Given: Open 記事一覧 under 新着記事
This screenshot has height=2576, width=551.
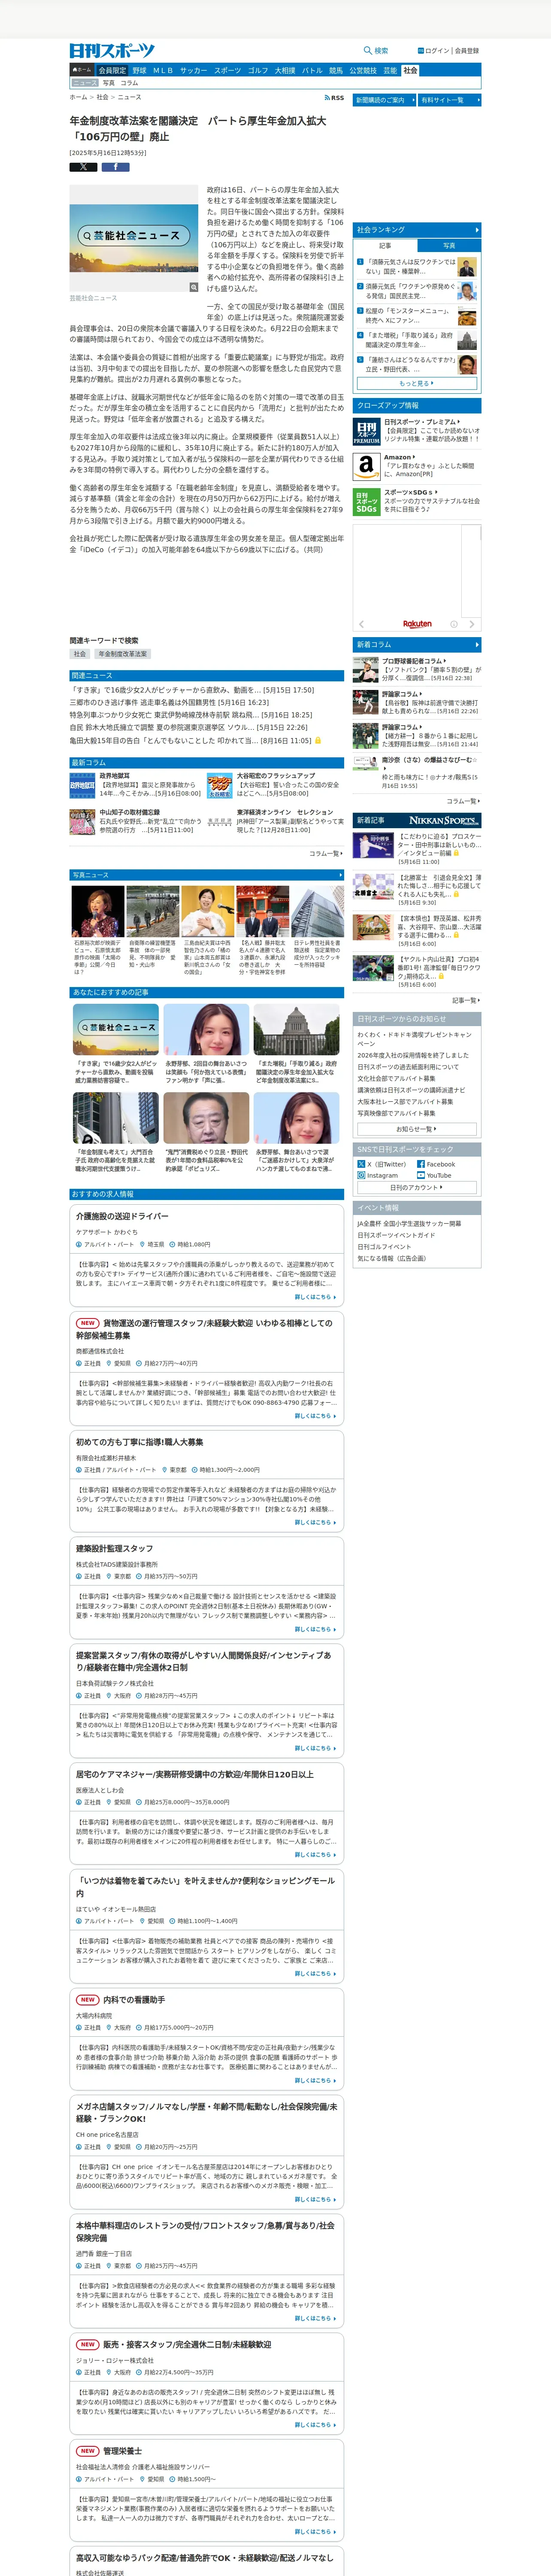Looking at the screenshot, I should click(x=465, y=1000).
